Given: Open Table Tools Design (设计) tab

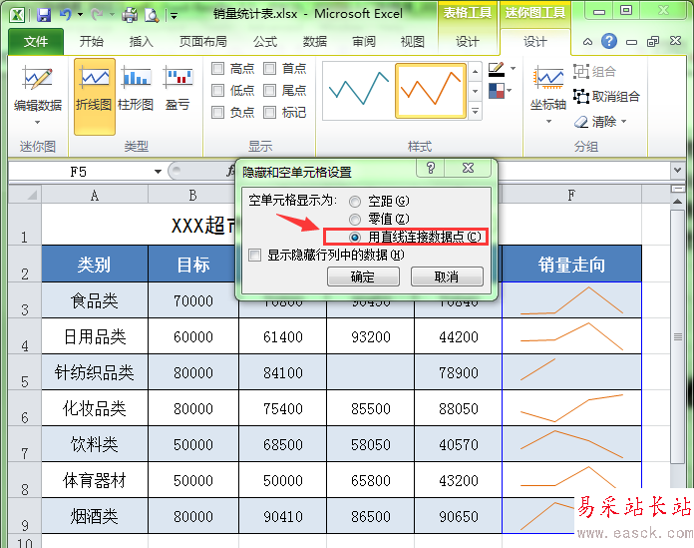Looking at the screenshot, I should point(468,42).
